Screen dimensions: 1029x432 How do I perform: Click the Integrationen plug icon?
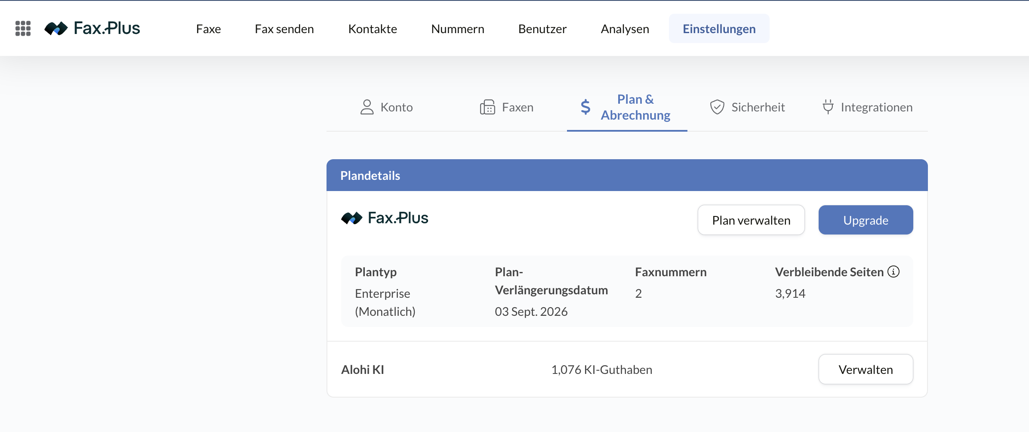click(x=828, y=107)
